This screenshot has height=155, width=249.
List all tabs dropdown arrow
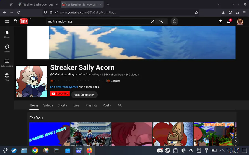[x=219, y=4]
